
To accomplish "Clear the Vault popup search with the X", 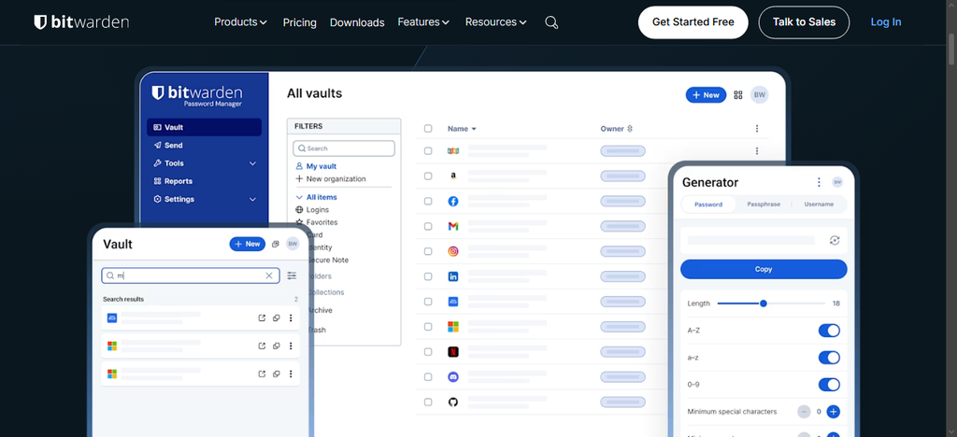I will tap(268, 276).
